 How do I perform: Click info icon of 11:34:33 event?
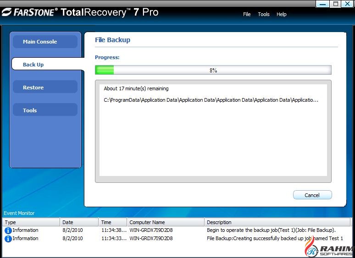coord(8,239)
